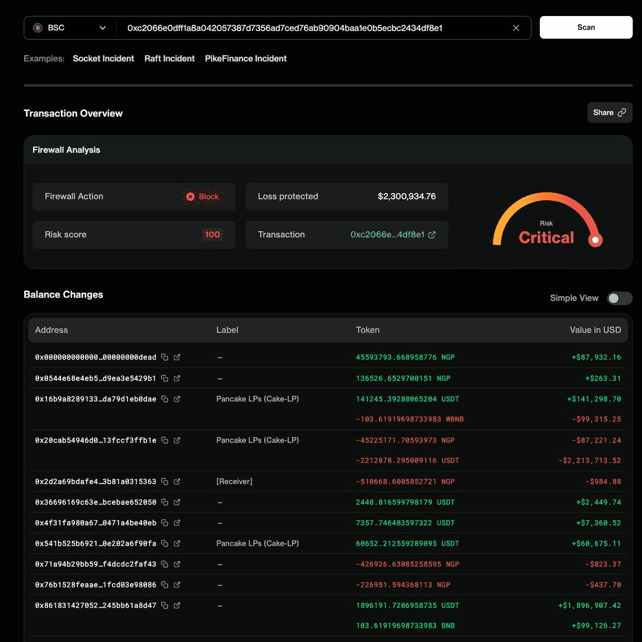Viewport: 642px width, 642px height.
Task: Toggle the Simple View switch
Action: click(620, 298)
